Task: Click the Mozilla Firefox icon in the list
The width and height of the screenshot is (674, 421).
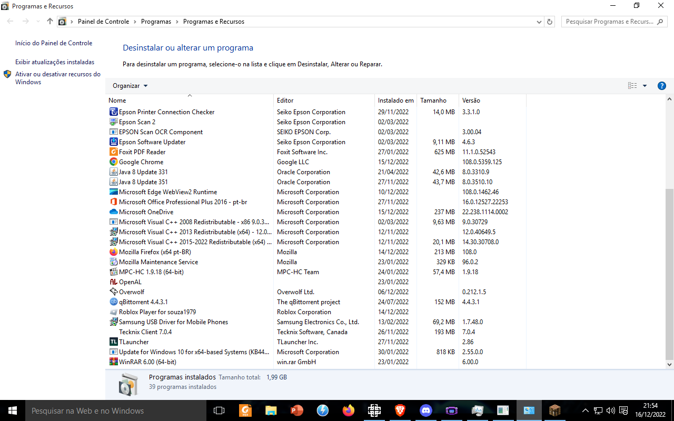Action: (x=113, y=252)
